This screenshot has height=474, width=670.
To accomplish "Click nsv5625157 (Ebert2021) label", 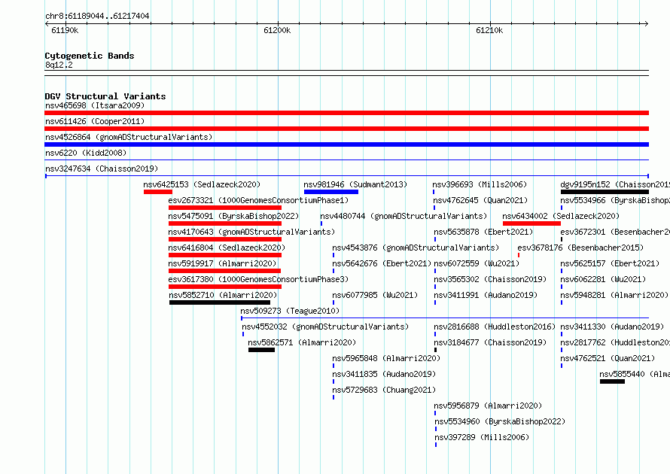I will pos(610,263).
